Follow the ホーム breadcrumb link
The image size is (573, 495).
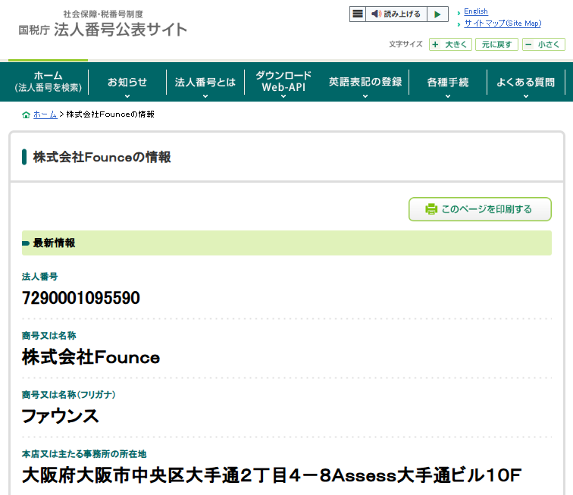[x=45, y=114]
